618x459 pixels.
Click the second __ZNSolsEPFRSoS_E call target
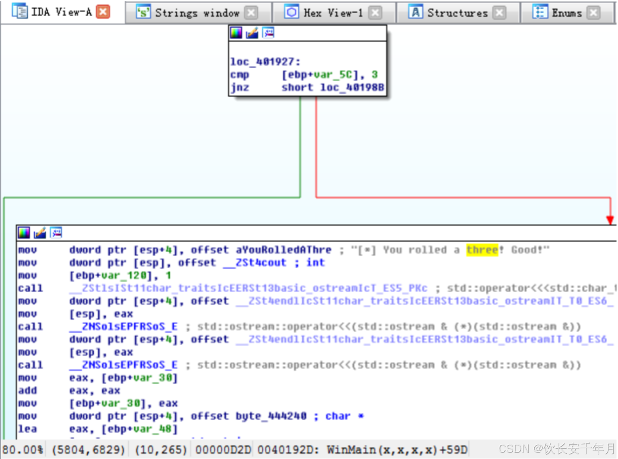[123, 365]
